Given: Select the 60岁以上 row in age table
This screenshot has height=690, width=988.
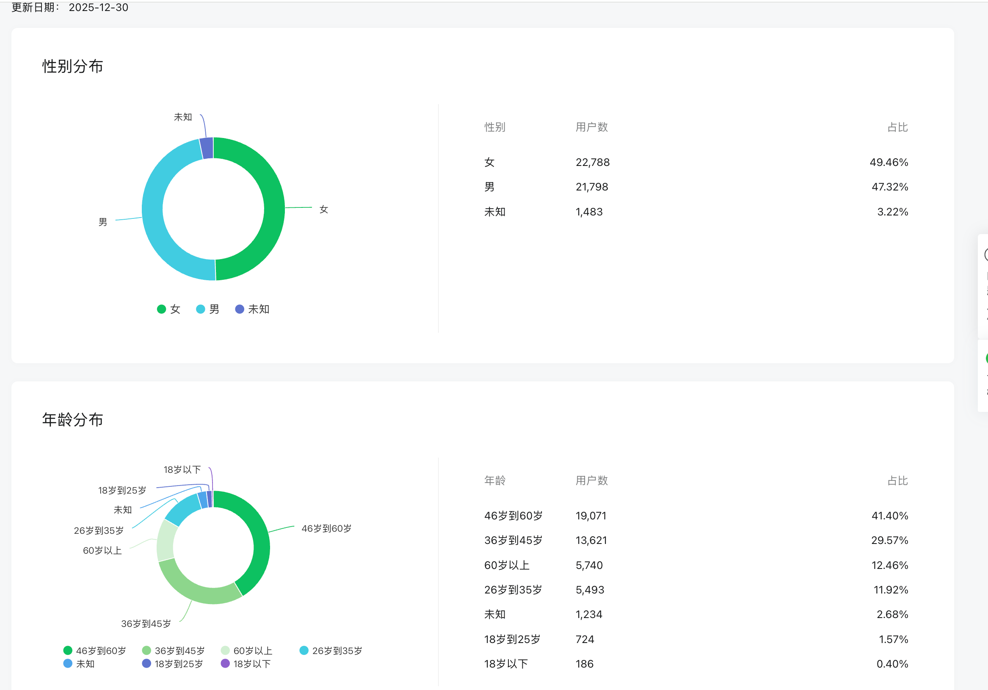Looking at the screenshot, I should click(506, 565).
